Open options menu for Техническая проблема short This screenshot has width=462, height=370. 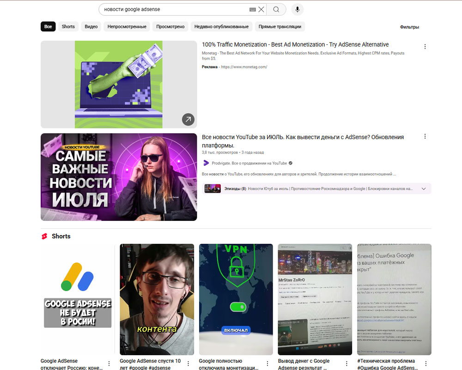426,364
